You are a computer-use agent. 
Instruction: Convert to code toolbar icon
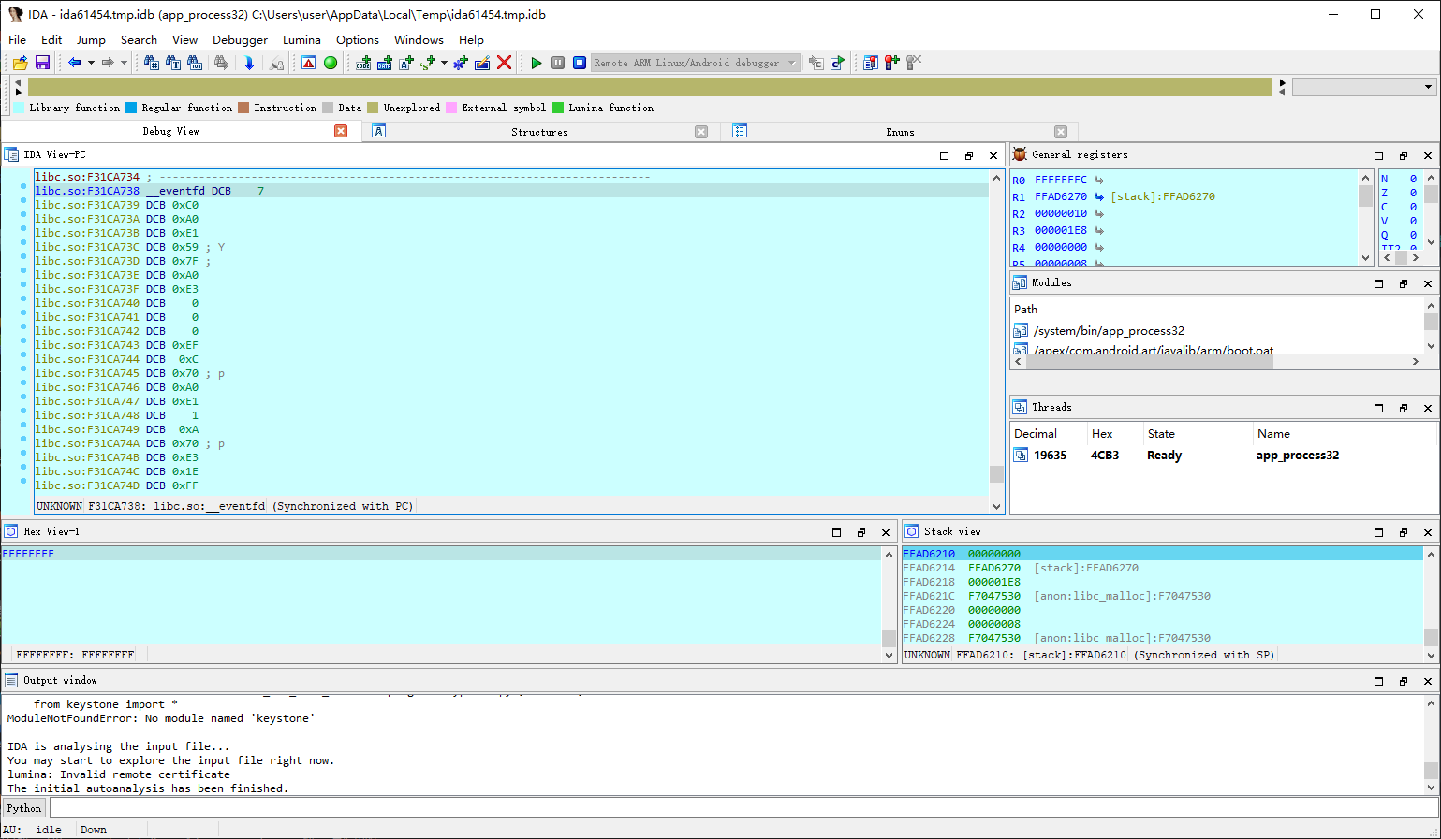(x=363, y=63)
